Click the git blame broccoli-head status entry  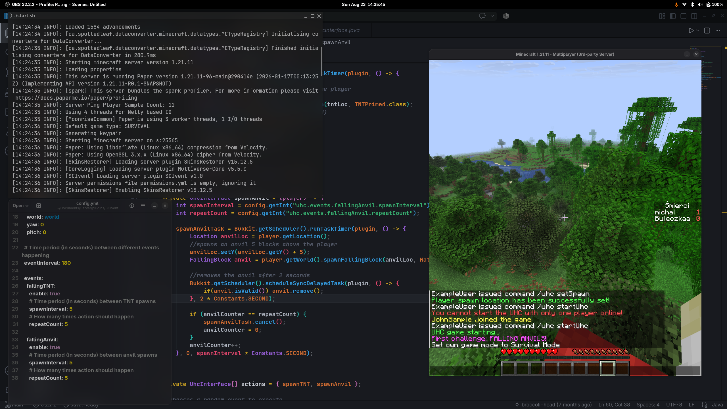pos(553,405)
